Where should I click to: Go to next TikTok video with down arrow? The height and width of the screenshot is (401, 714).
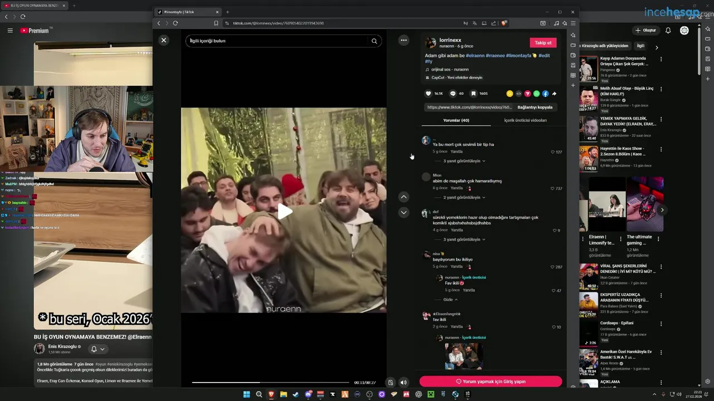[x=404, y=212]
